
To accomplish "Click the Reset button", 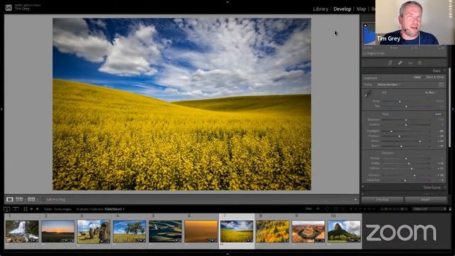I will pos(426,199).
